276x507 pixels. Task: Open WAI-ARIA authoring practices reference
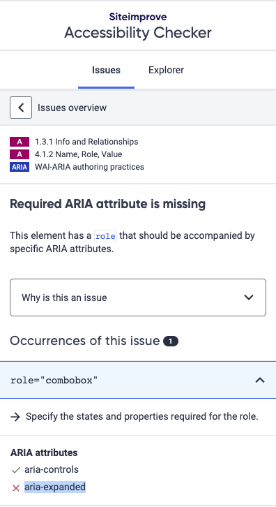(89, 167)
